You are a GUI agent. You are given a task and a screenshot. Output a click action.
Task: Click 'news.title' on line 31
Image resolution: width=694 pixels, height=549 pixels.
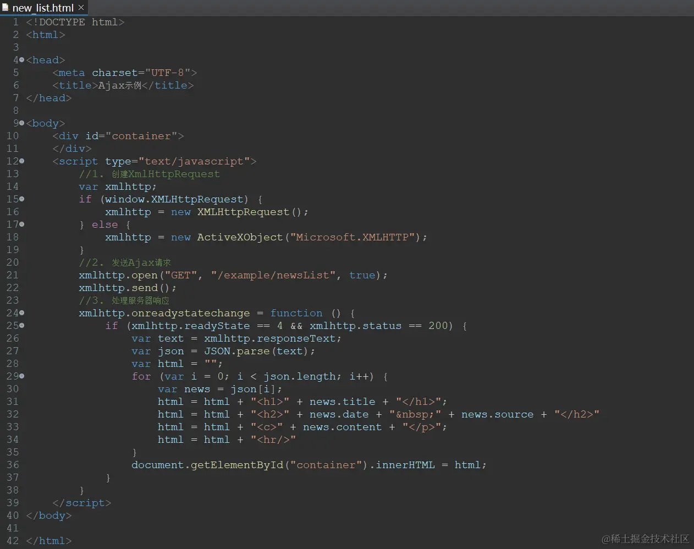pos(342,402)
